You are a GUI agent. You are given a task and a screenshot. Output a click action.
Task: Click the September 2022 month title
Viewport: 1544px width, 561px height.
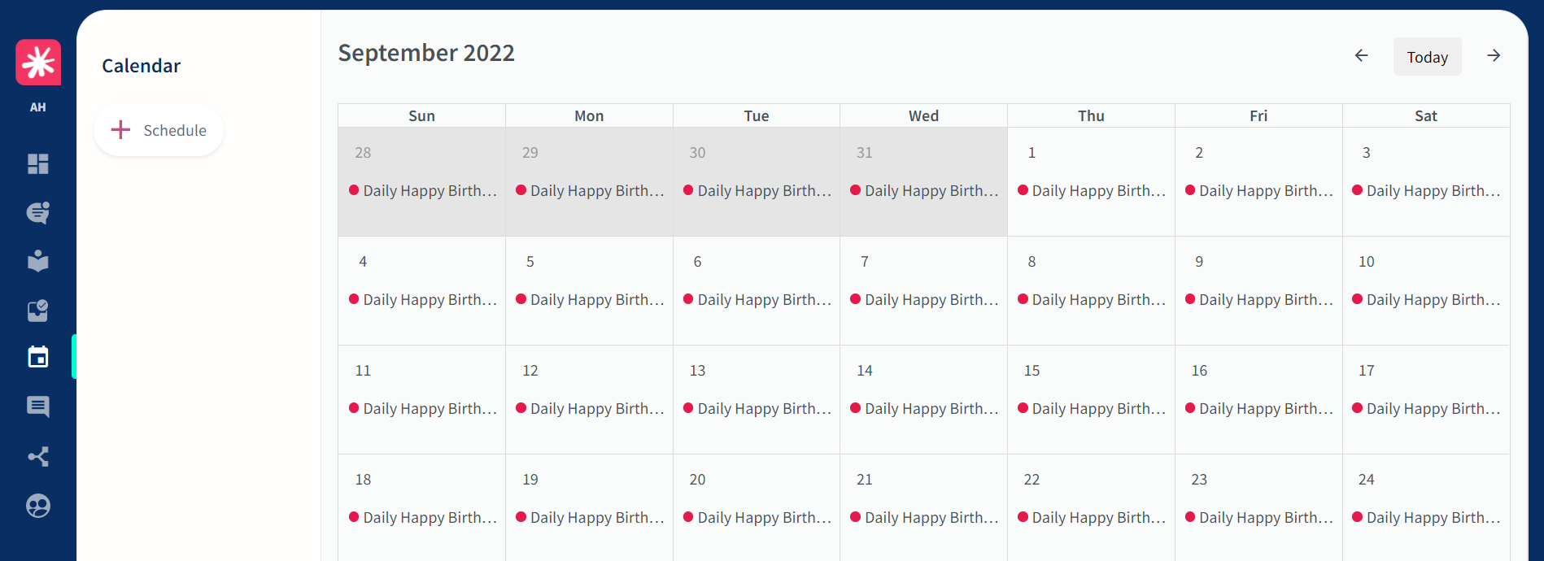pyautogui.click(x=426, y=53)
